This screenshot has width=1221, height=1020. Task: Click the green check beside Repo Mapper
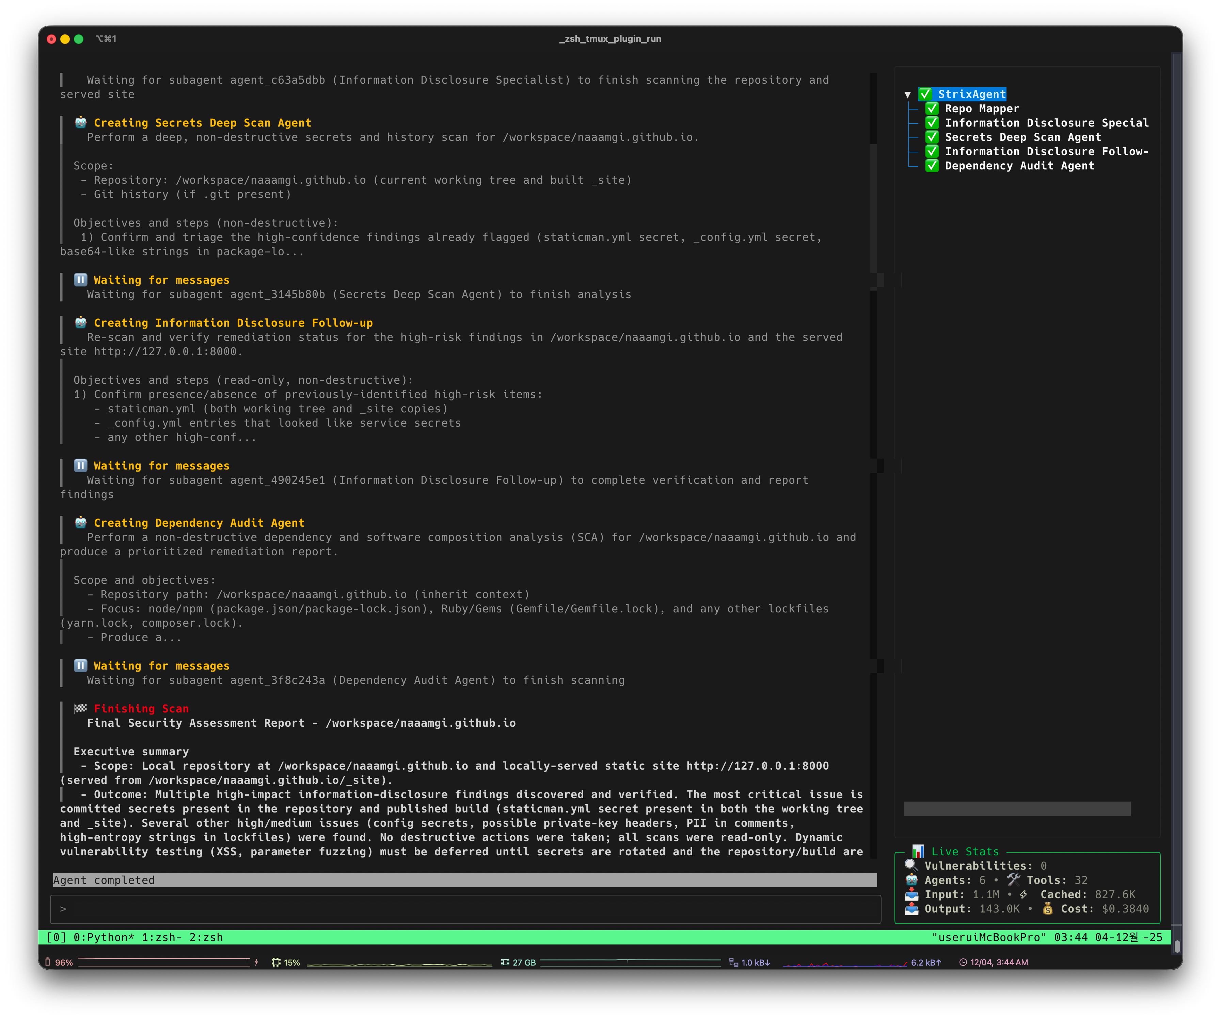click(932, 109)
